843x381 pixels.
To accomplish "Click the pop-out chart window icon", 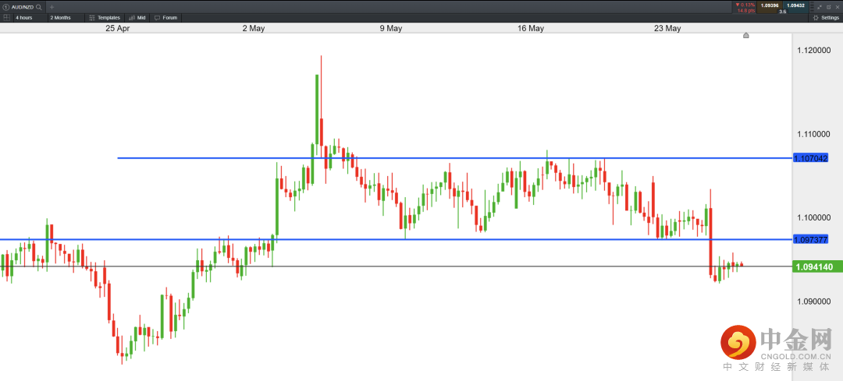I will coord(828,7).
